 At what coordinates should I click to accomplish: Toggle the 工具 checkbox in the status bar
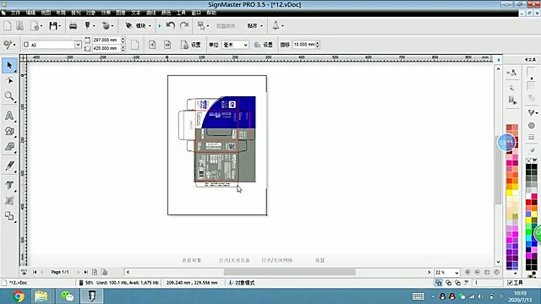coord(510,283)
